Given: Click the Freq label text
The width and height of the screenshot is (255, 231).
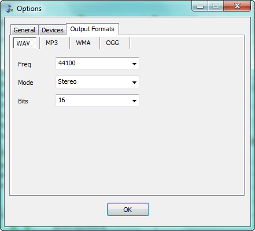Looking at the screenshot, I should pyautogui.click(x=24, y=64).
